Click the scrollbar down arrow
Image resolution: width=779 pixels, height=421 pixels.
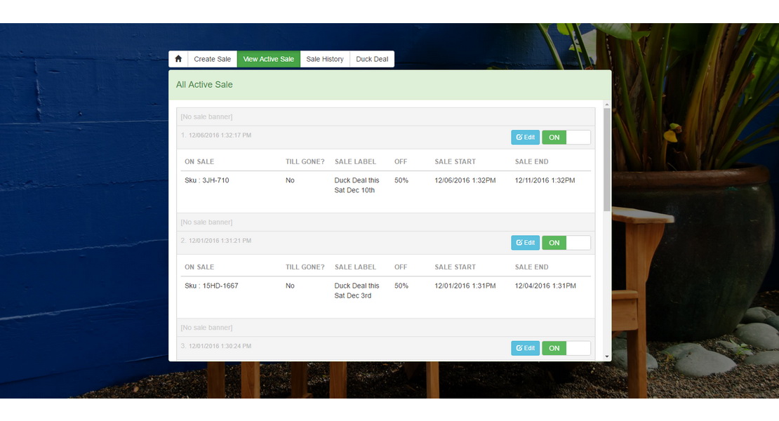coord(607,356)
